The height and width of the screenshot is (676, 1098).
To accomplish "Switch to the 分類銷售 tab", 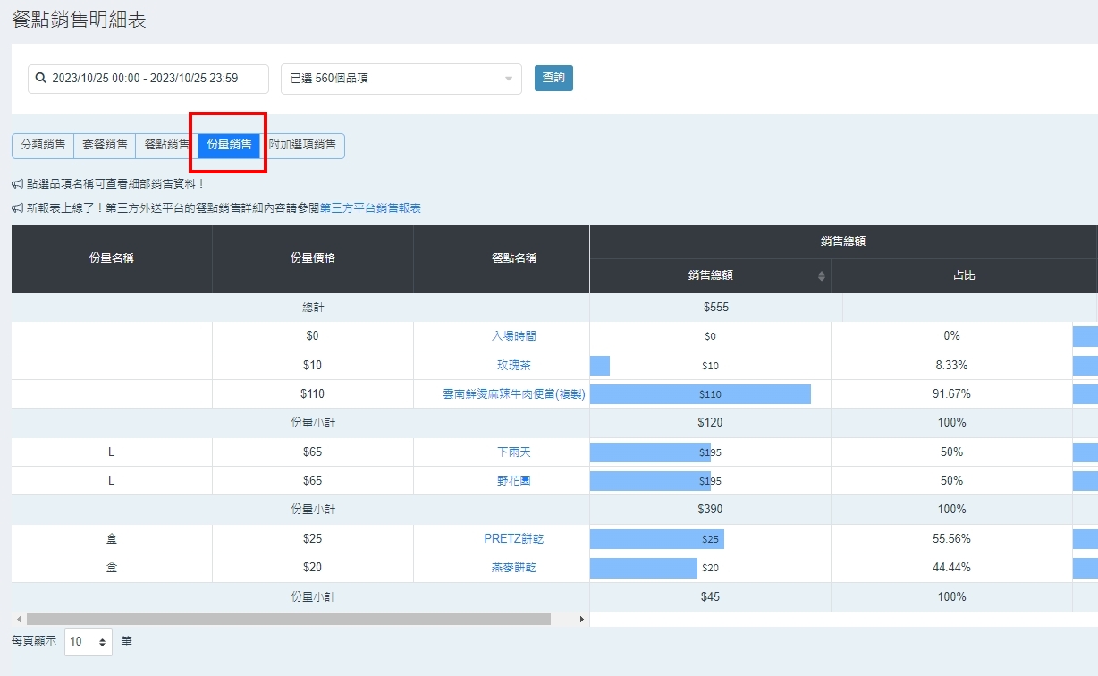I will tap(43, 145).
